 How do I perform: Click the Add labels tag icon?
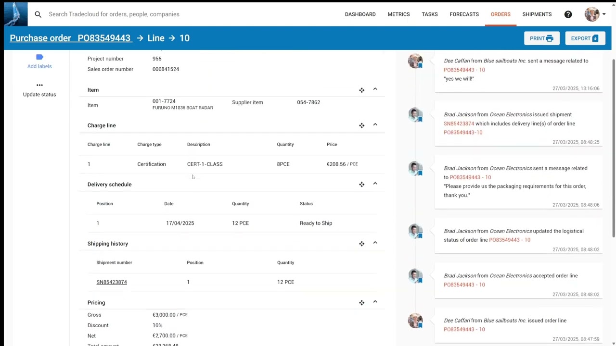39,57
